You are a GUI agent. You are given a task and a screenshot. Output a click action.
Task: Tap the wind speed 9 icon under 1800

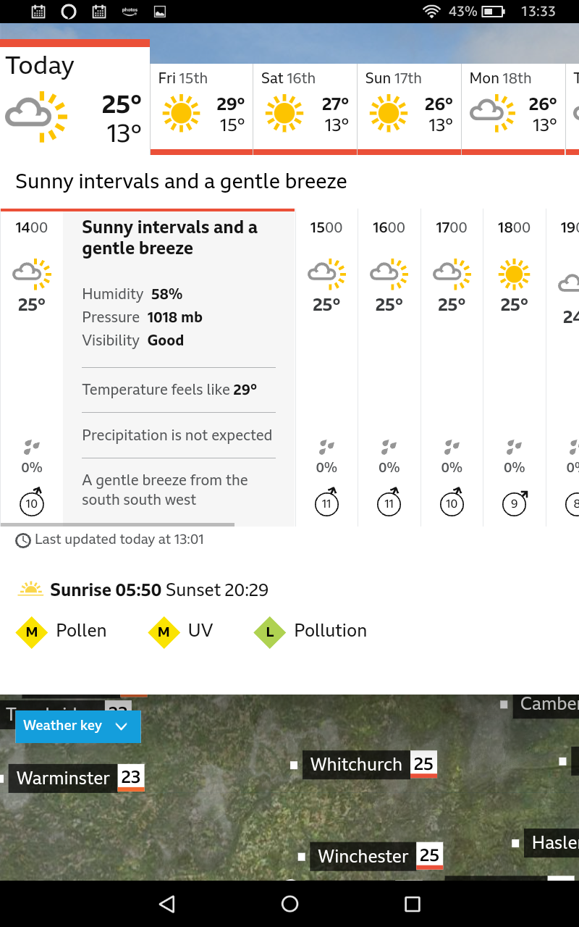point(515,501)
